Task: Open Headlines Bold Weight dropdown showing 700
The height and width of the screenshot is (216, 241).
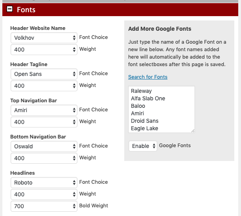Action: (x=44, y=206)
